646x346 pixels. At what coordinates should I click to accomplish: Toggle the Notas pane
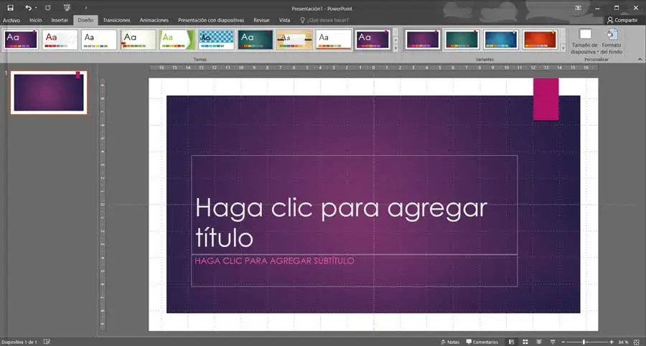coord(450,342)
